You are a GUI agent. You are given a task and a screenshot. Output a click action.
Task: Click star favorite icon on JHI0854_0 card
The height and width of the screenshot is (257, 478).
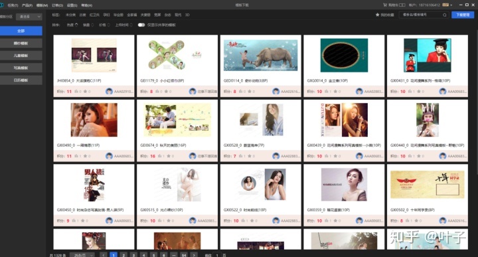86,91
